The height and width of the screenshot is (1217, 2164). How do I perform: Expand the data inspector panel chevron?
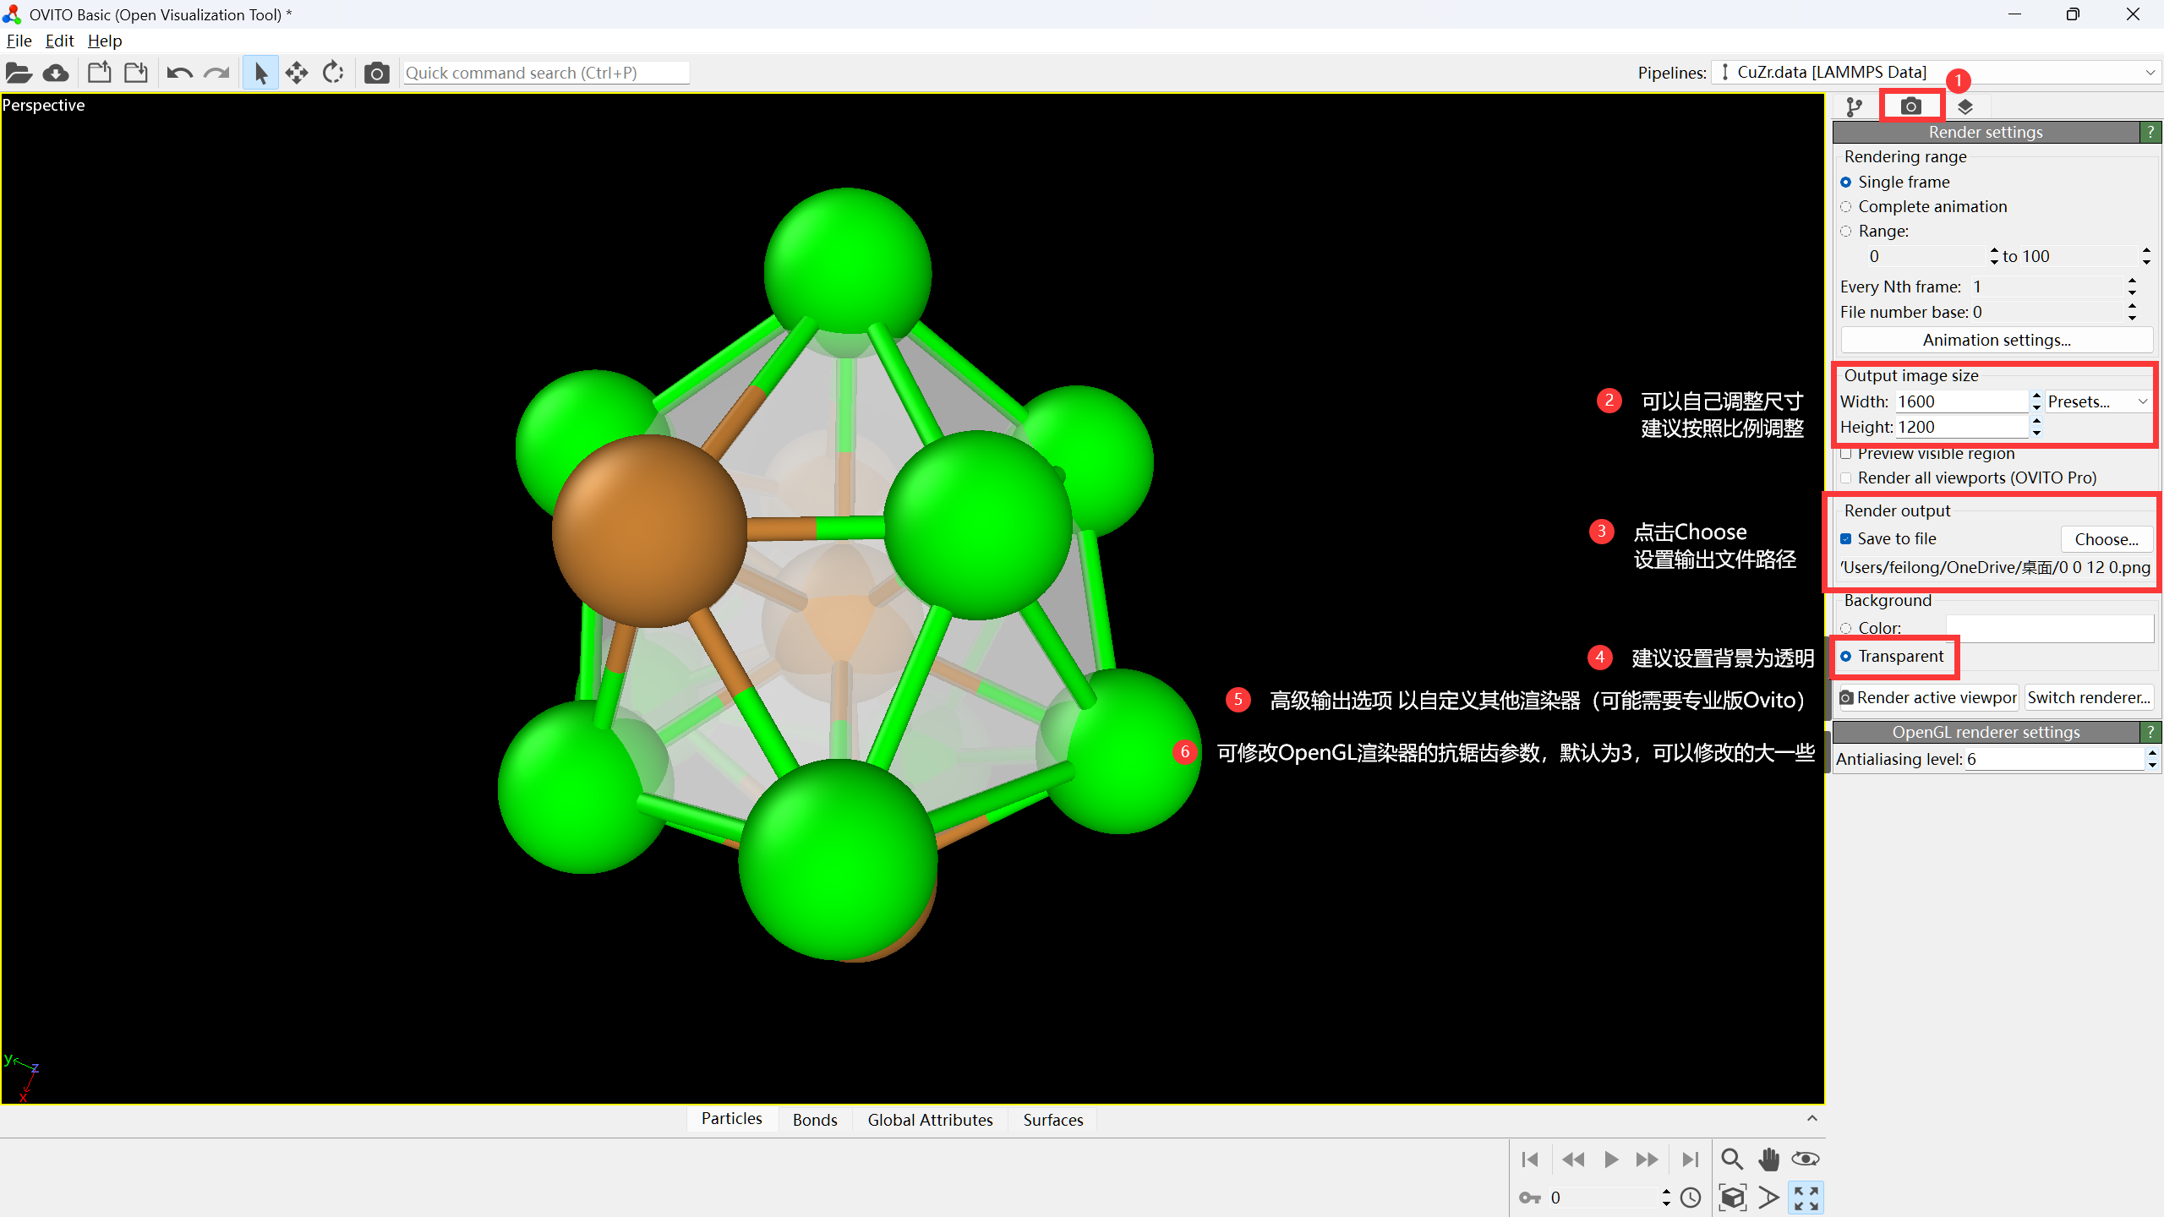pyautogui.click(x=1812, y=1118)
